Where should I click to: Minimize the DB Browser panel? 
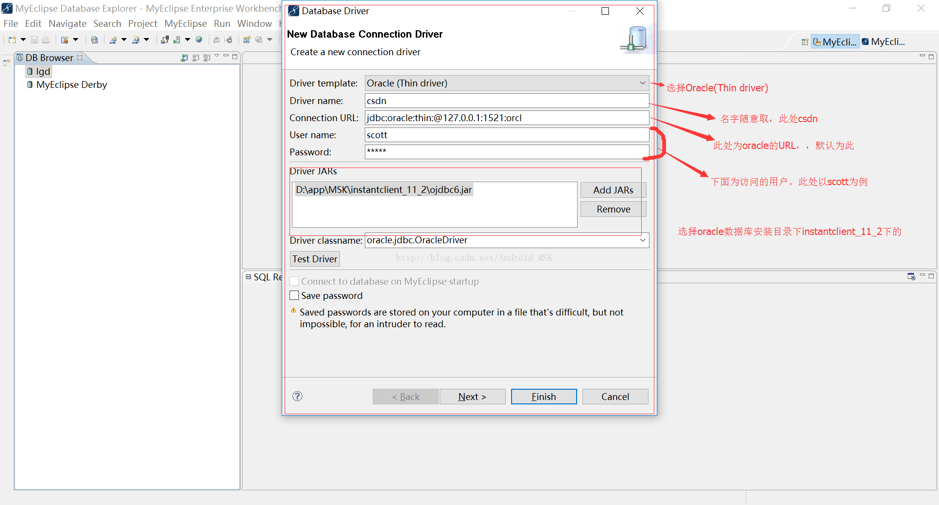tap(226, 56)
